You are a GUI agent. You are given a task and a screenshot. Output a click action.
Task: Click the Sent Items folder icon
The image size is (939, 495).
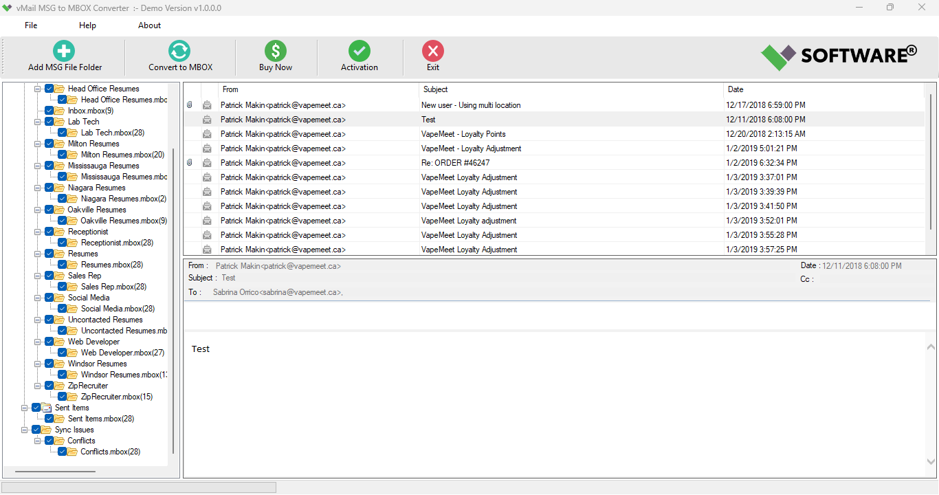point(46,407)
